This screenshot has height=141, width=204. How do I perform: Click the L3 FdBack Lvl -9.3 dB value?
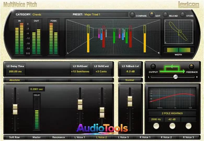pos(130,71)
